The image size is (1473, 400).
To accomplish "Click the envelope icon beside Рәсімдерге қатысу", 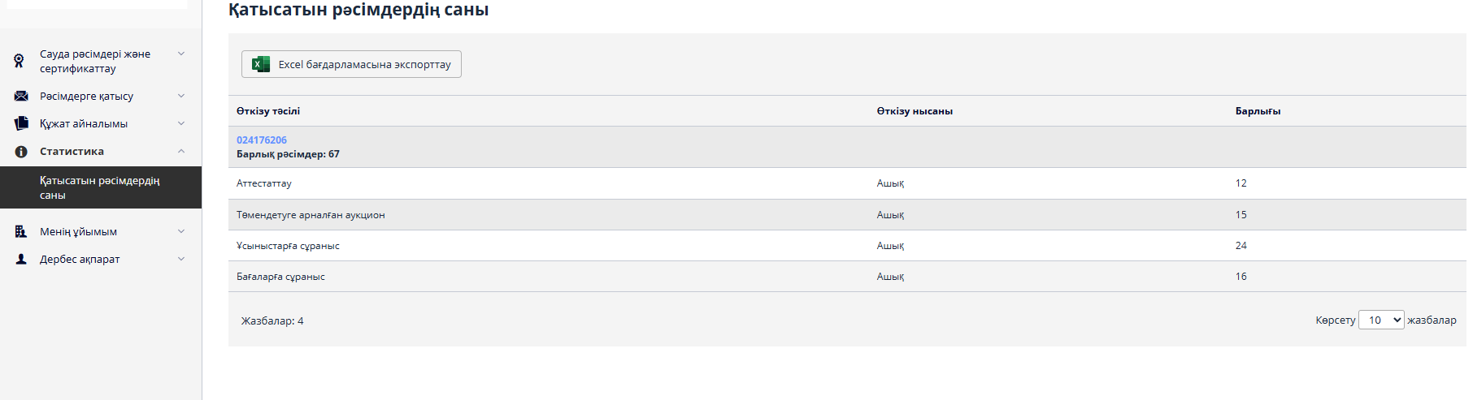I will click(x=21, y=96).
